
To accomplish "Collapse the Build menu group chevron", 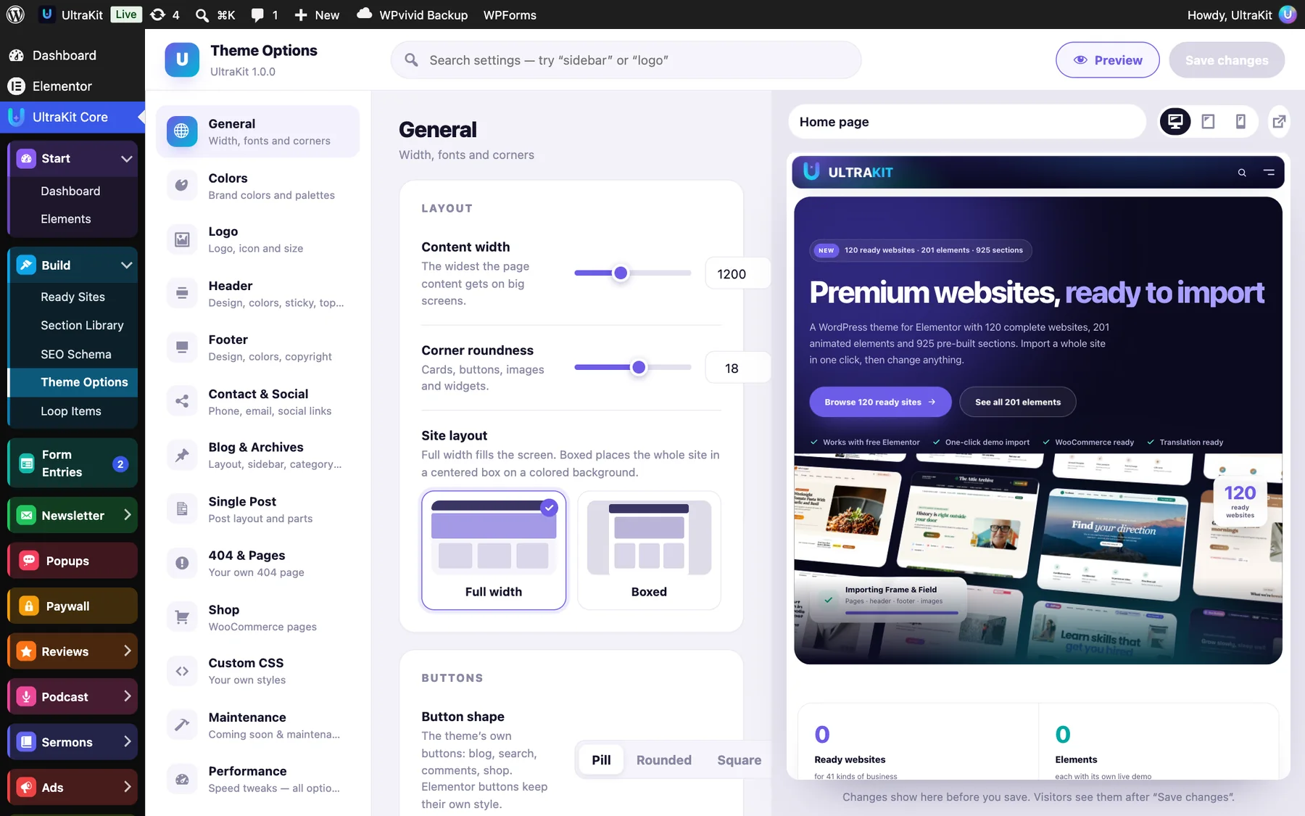I will point(126,265).
